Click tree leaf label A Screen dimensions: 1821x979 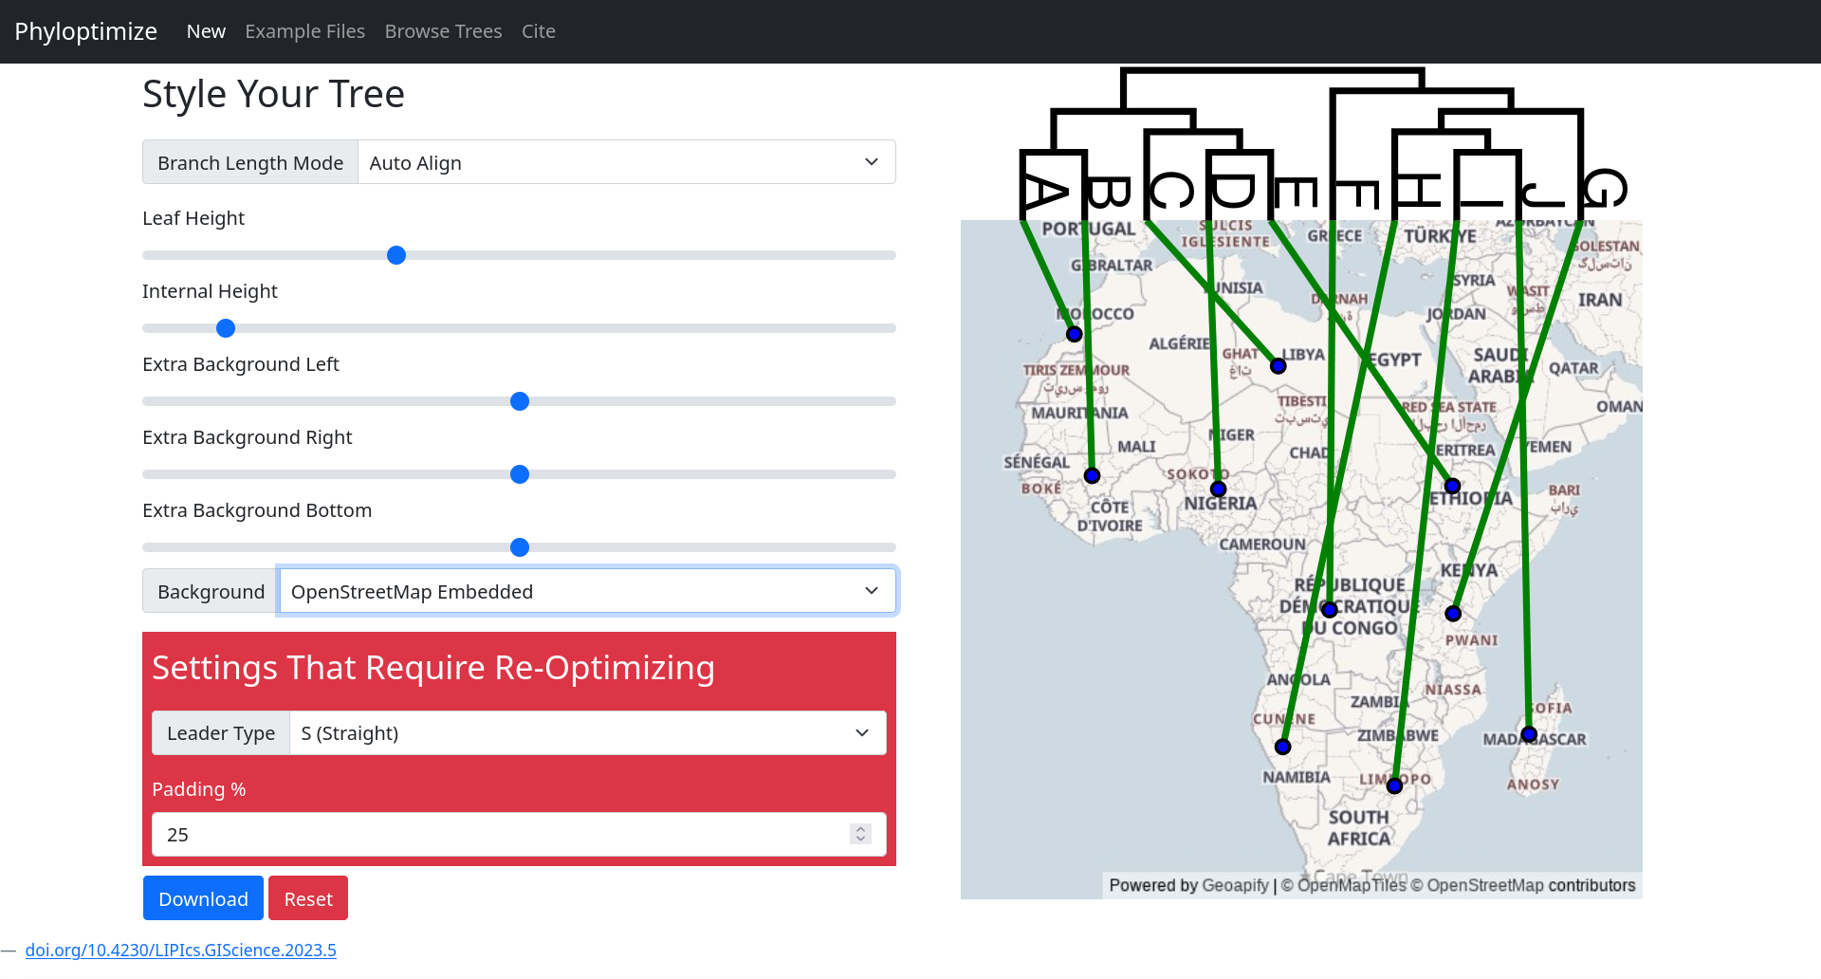[x=1045, y=193]
